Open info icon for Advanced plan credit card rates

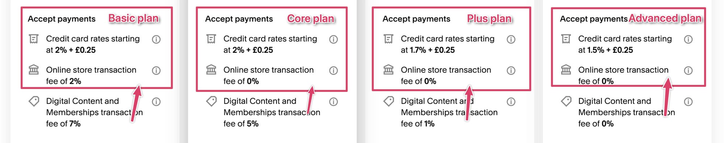(688, 39)
